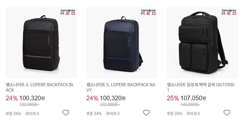Click Samsonite RED logo on navy LOPERE image

point(148,12)
